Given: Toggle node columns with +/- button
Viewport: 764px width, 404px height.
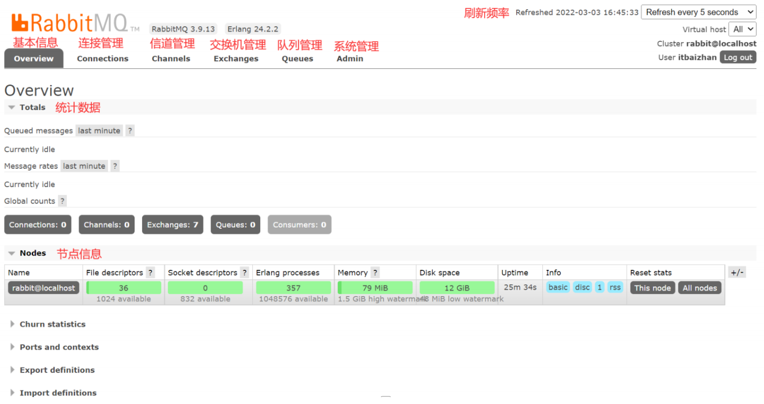Looking at the screenshot, I should [x=737, y=273].
